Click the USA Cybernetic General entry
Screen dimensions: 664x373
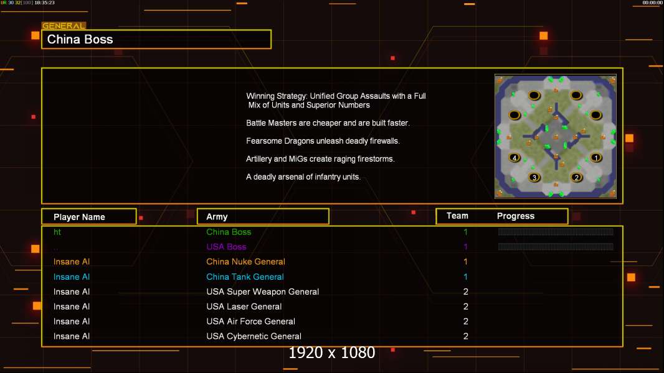254,336
